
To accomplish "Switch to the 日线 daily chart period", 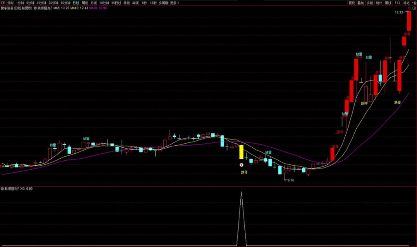I will click(76, 3).
